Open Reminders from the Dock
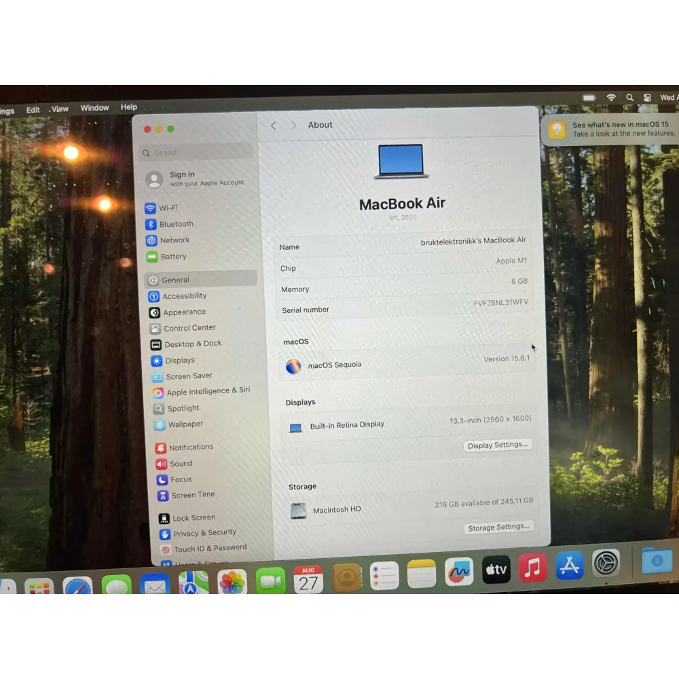Screen dimensions: 679x679 point(384,576)
